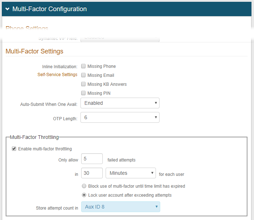The width and height of the screenshot is (254, 220).
Task: Enable Missing Phone inline initialization
Action: coord(83,66)
